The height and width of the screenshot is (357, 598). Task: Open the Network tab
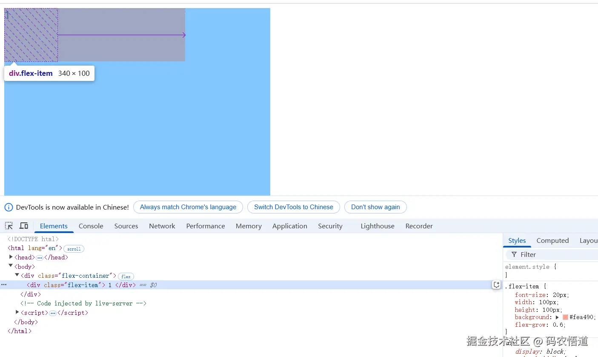coord(162,226)
